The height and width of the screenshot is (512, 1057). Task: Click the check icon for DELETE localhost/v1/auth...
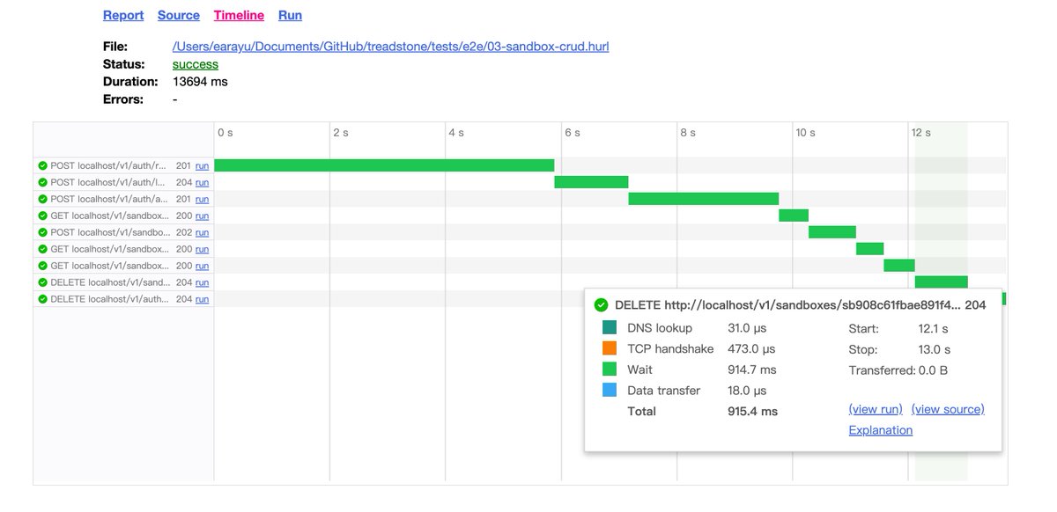(x=42, y=299)
